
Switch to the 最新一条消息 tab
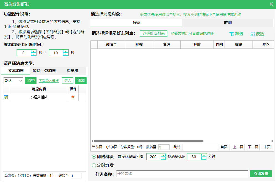[x=44, y=71]
